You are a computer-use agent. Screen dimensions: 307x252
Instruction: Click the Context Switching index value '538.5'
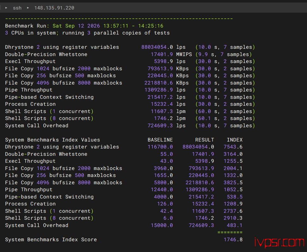(234, 197)
